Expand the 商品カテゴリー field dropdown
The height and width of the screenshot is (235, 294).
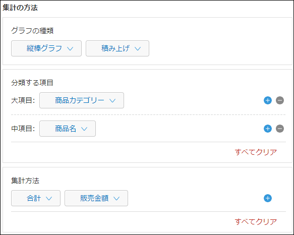pos(82,100)
